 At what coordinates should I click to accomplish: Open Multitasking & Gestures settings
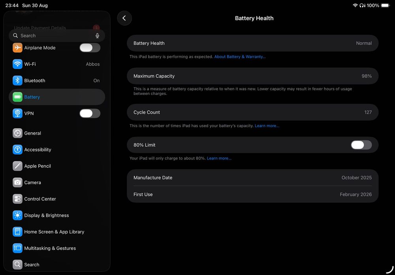[57, 248]
